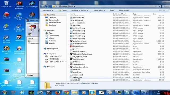170x95 pixels.
Task: Click the Explorer back navigation arrow
Action: pyautogui.click(x=43, y=6)
